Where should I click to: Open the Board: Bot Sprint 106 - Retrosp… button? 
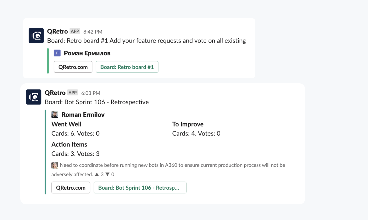(x=140, y=188)
